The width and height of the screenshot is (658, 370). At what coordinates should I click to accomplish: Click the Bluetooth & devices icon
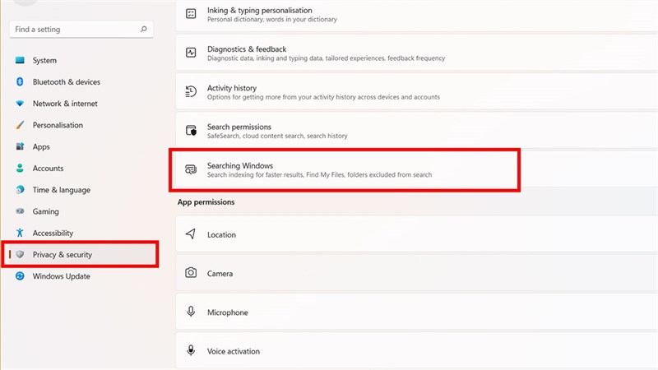point(20,82)
